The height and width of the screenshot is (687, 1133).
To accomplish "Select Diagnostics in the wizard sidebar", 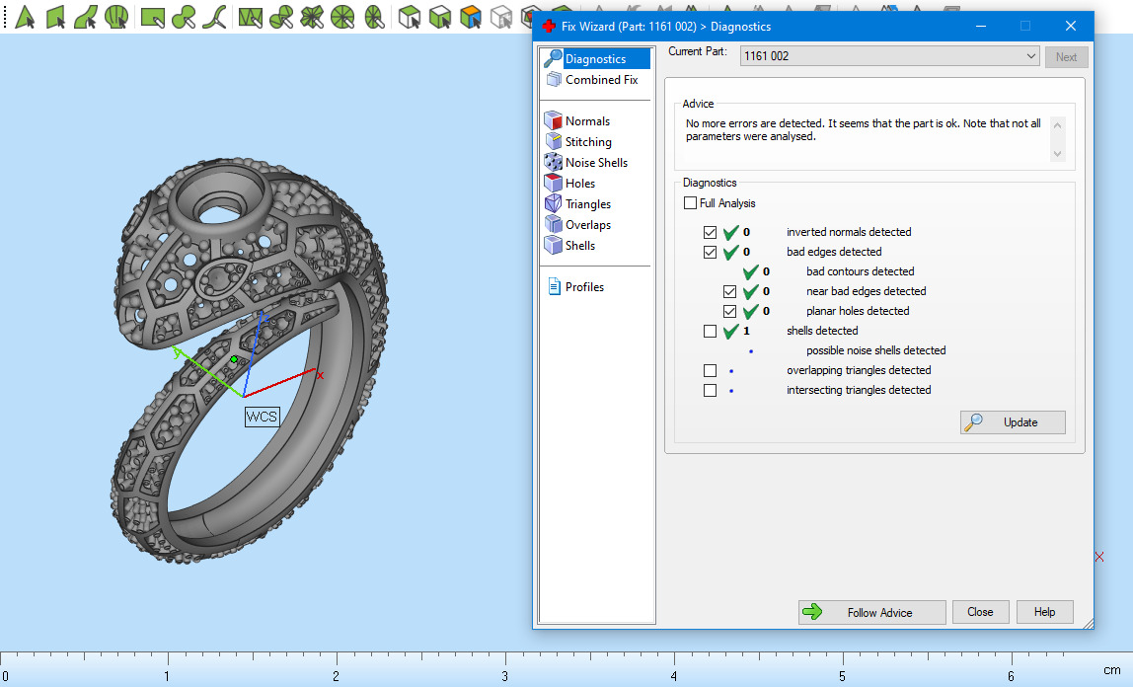I will [596, 58].
